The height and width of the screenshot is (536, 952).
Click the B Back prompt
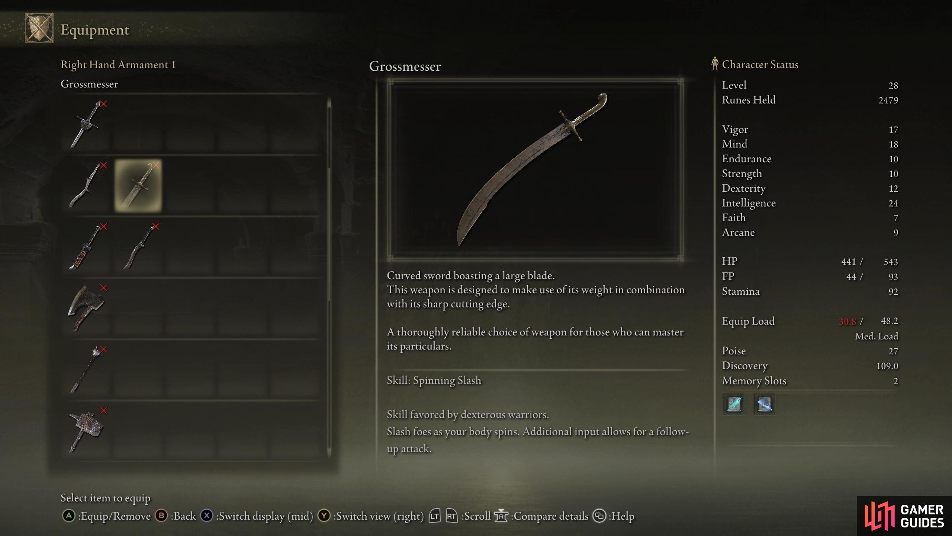pyautogui.click(x=176, y=516)
